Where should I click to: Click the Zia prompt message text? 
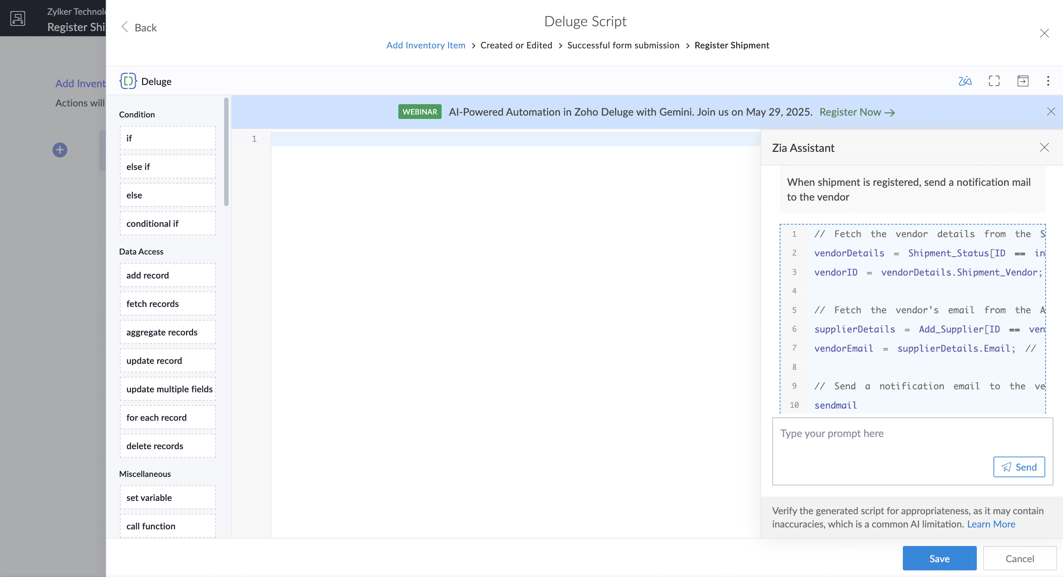tap(908, 189)
